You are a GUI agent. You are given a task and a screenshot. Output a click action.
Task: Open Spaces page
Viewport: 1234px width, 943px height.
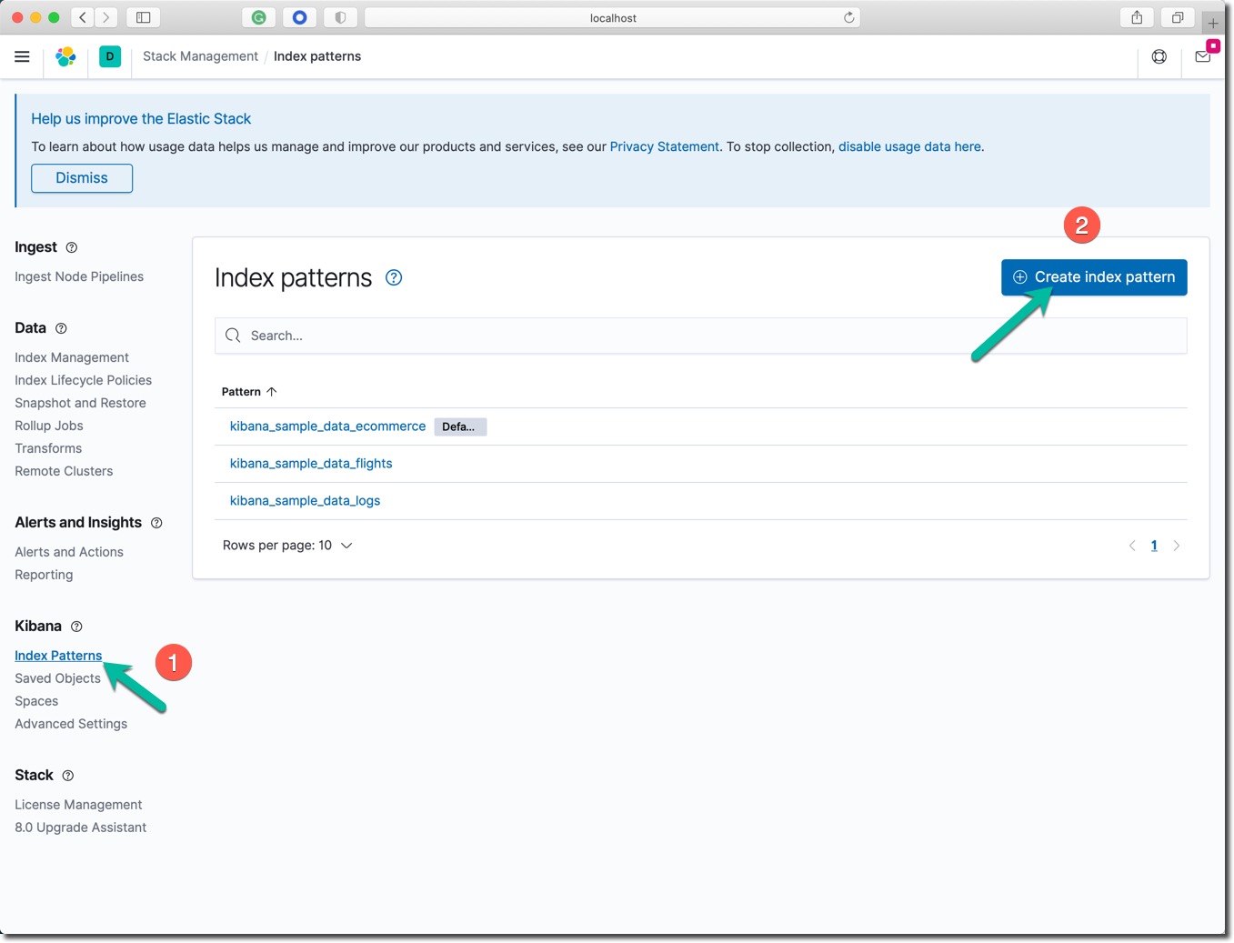36,701
